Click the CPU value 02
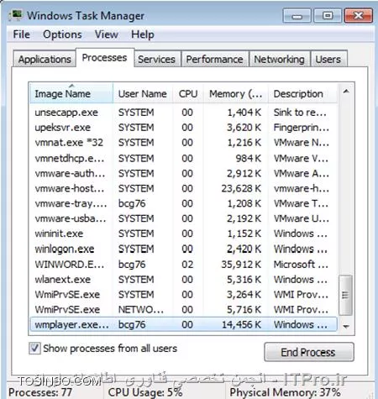 187,265
